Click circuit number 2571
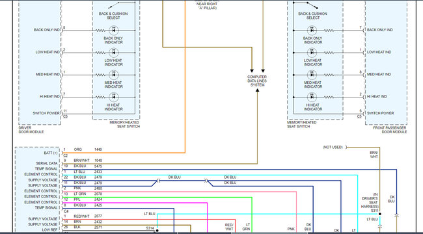Screen dimensions: 423x234 click(x=98, y=227)
